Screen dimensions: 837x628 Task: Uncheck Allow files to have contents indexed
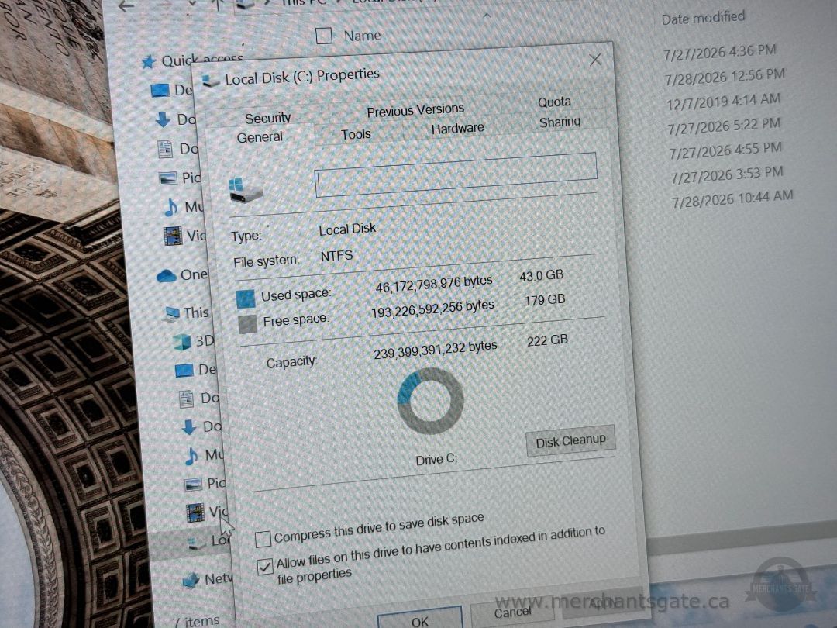point(265,567)
